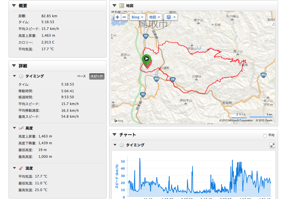Enable the 平均 checkbox in chart panel
290x199 pixels.
pos(265,136)
